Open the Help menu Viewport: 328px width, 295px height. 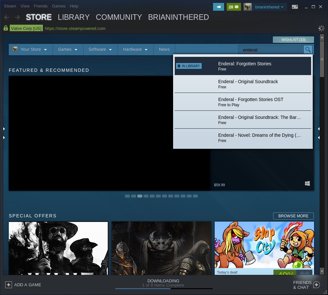74,6
